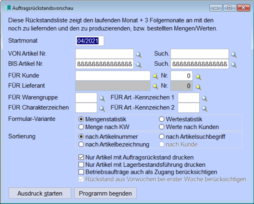Click the FÜR Warengruppe field
The height and width of the screenshot is (204, 254).
tap(86, 98)
